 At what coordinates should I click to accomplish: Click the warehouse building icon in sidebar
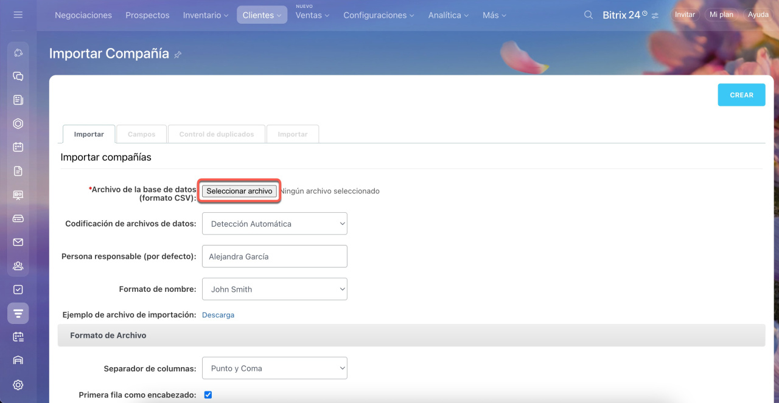coord(18,360)
